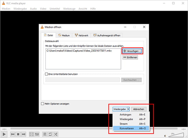This screenshot has height=138, width=188.
Task: Click the Durchsuchen button
Action: [x=131, y=80]
